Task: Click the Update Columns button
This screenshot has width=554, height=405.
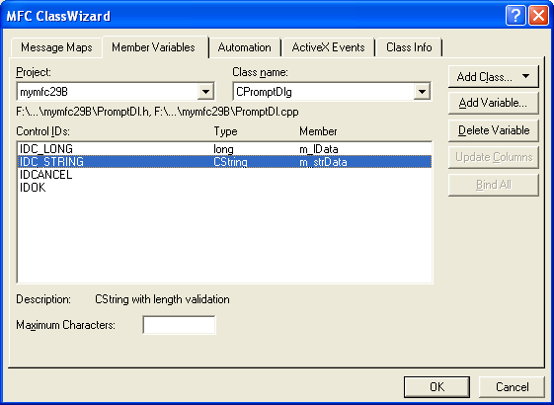Action: tap(493, 157)
